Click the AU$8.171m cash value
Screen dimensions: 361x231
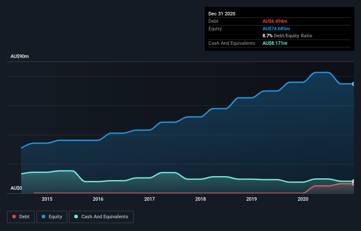[275, 43]
